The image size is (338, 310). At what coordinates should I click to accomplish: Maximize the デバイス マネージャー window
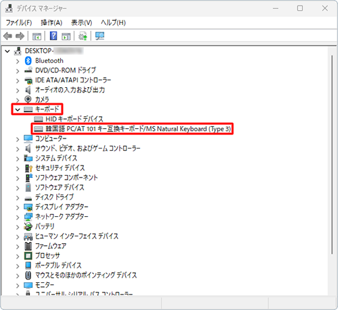point(300,8)
